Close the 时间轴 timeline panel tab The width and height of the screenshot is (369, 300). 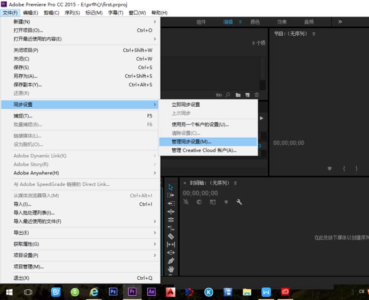click(184, 183)
